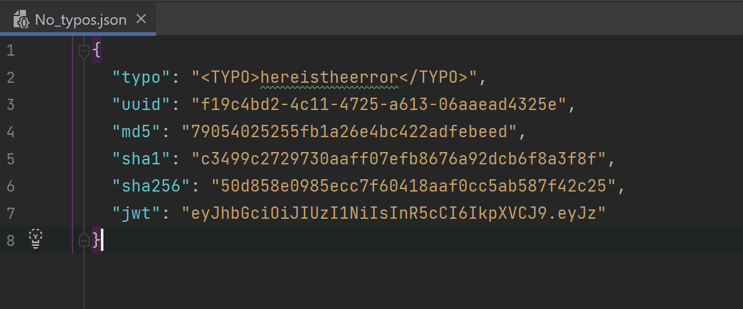Click line number 2 in the gutter
This screenshot has height=309, width=743.
click(x=10, y=77)
